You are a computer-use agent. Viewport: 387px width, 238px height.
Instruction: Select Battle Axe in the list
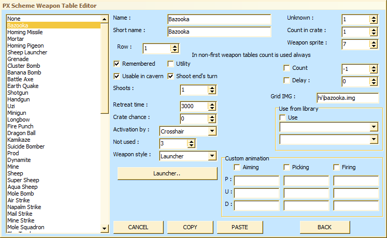click(53, 79)
